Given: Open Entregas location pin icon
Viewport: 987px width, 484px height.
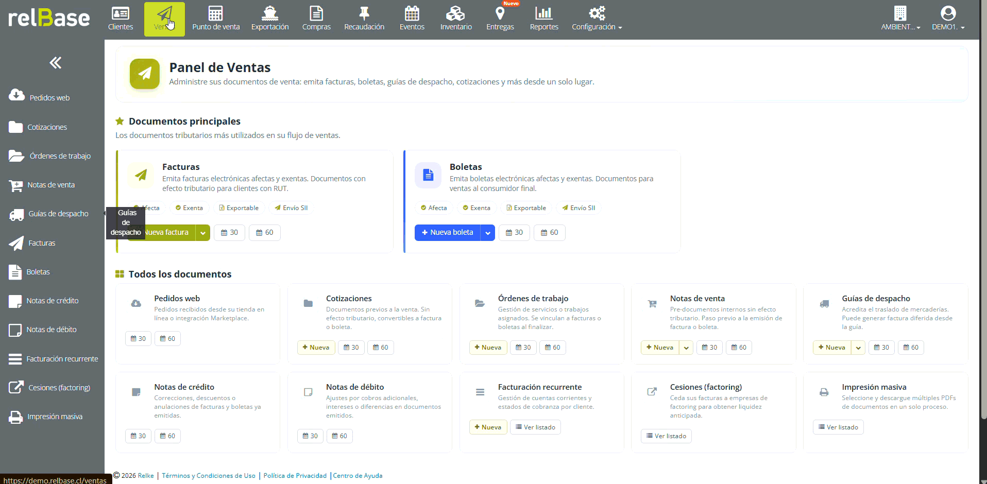Looking at the screenshot, I should coord(500,13).
